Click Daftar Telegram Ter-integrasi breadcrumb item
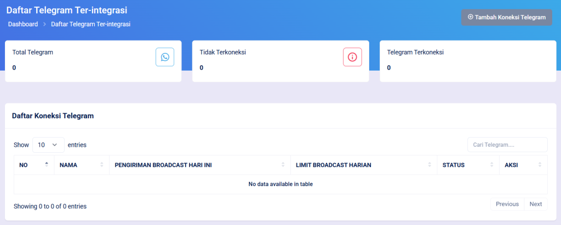561x225 pixels. point(90,24)
